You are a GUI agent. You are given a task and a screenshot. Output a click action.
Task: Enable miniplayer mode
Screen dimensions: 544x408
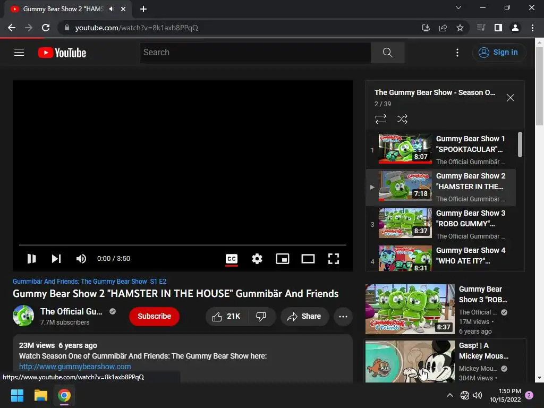click(283, 259)
